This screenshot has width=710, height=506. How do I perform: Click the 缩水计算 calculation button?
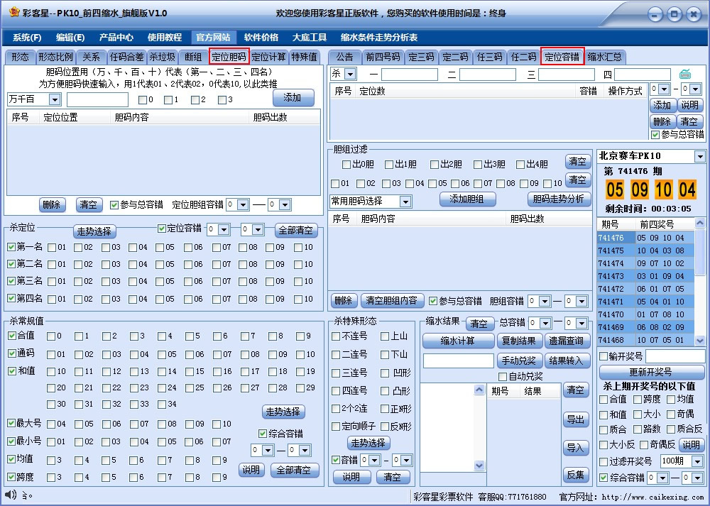click(459, 341)
